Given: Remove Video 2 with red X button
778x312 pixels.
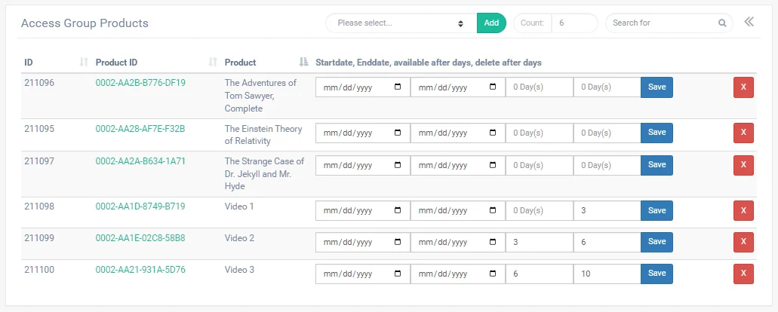Looking at the screenshot, I should click(x=743, y=242).
